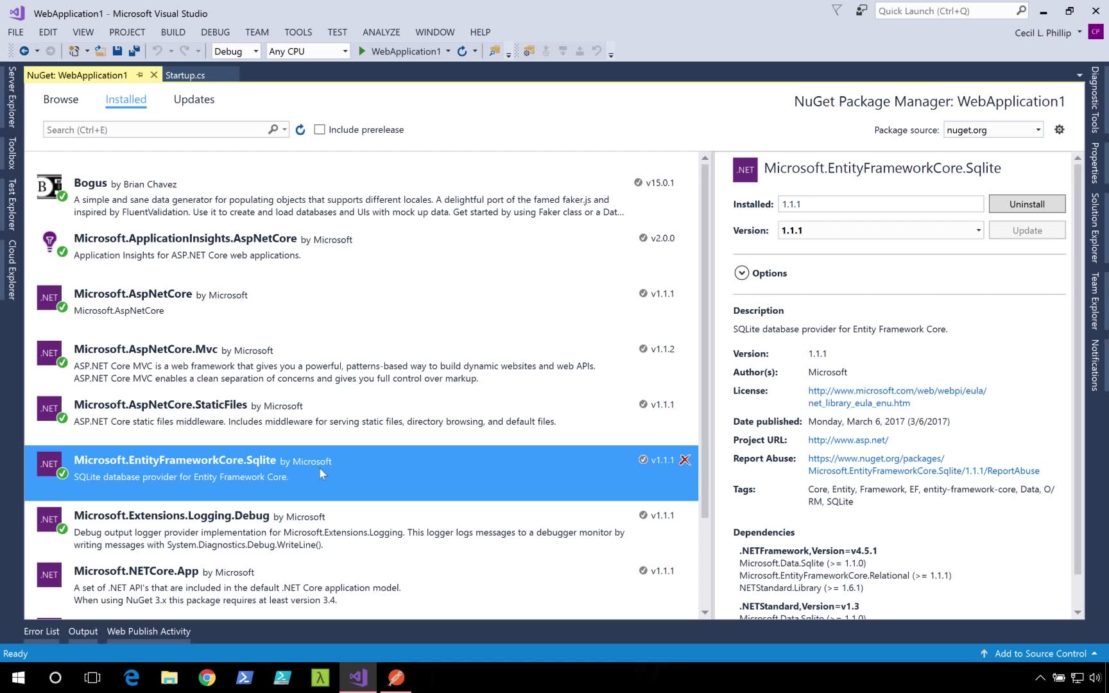This screenshot has height=693, width=1109.
Task: Open Microsoft Edge from the taskbar
Action: click(132, 678)
